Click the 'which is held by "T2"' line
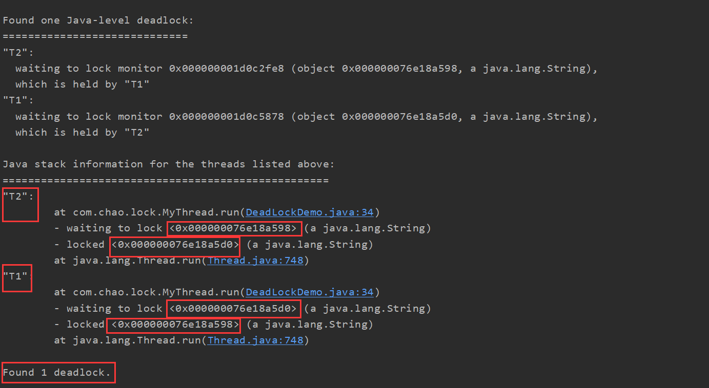Screen dimensions: 709x388 point(83,133)
